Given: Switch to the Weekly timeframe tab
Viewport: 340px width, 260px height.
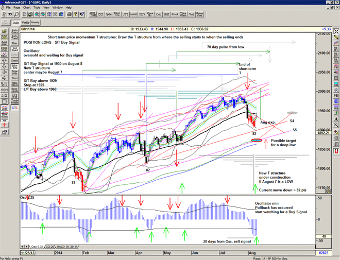Looking at the screenshot, I should tap(25, 23).
